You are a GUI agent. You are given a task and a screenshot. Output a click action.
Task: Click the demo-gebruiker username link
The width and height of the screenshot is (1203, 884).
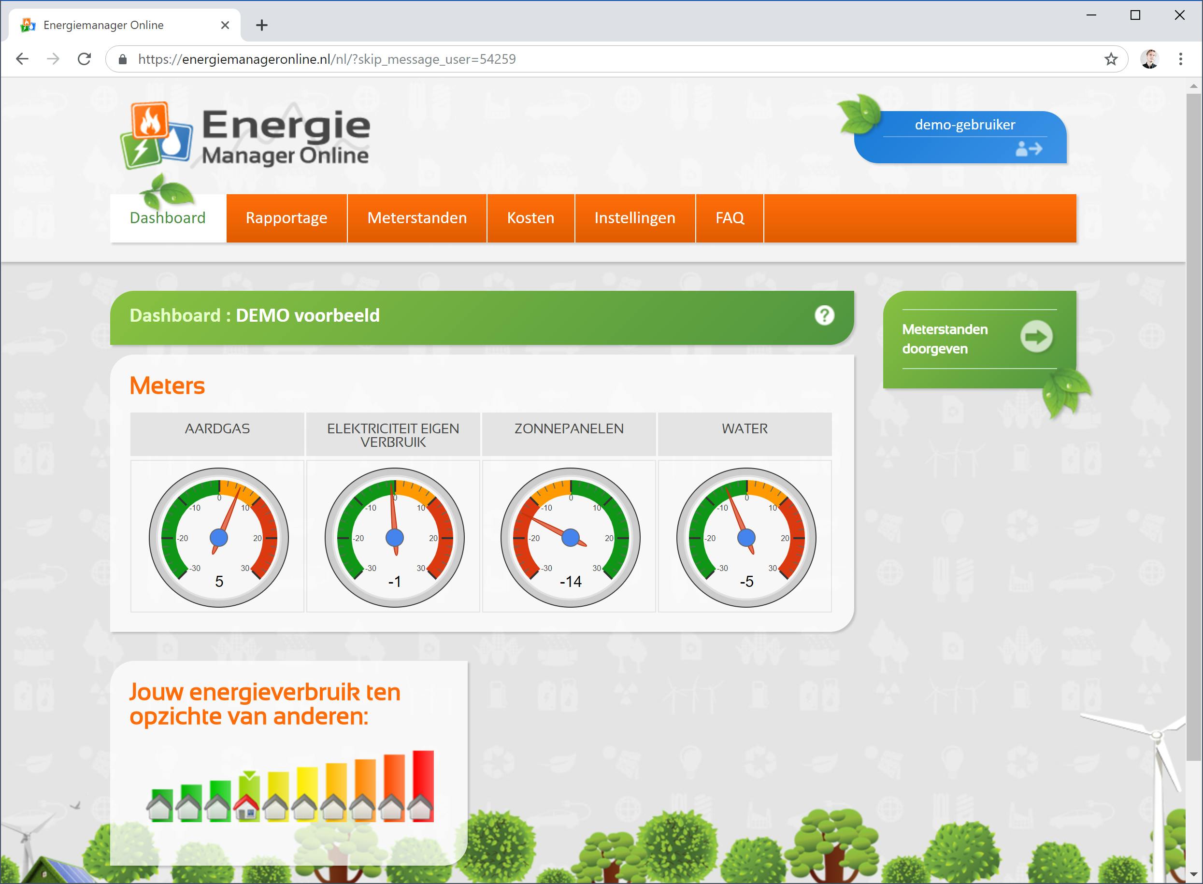(964, 125)
